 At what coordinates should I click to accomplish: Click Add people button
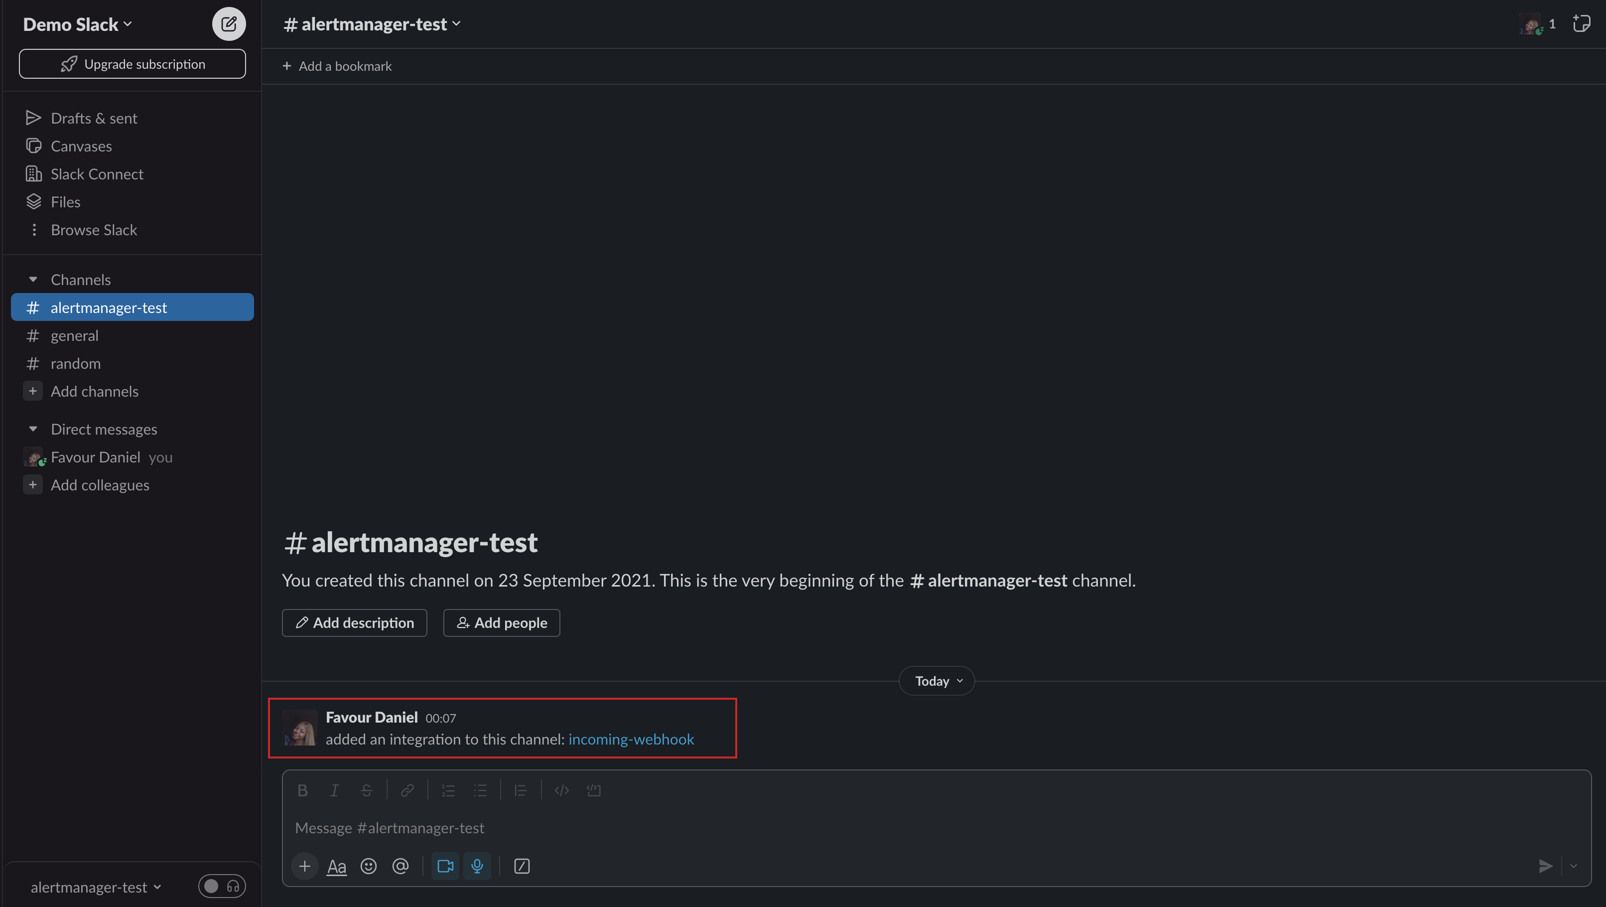501,622
